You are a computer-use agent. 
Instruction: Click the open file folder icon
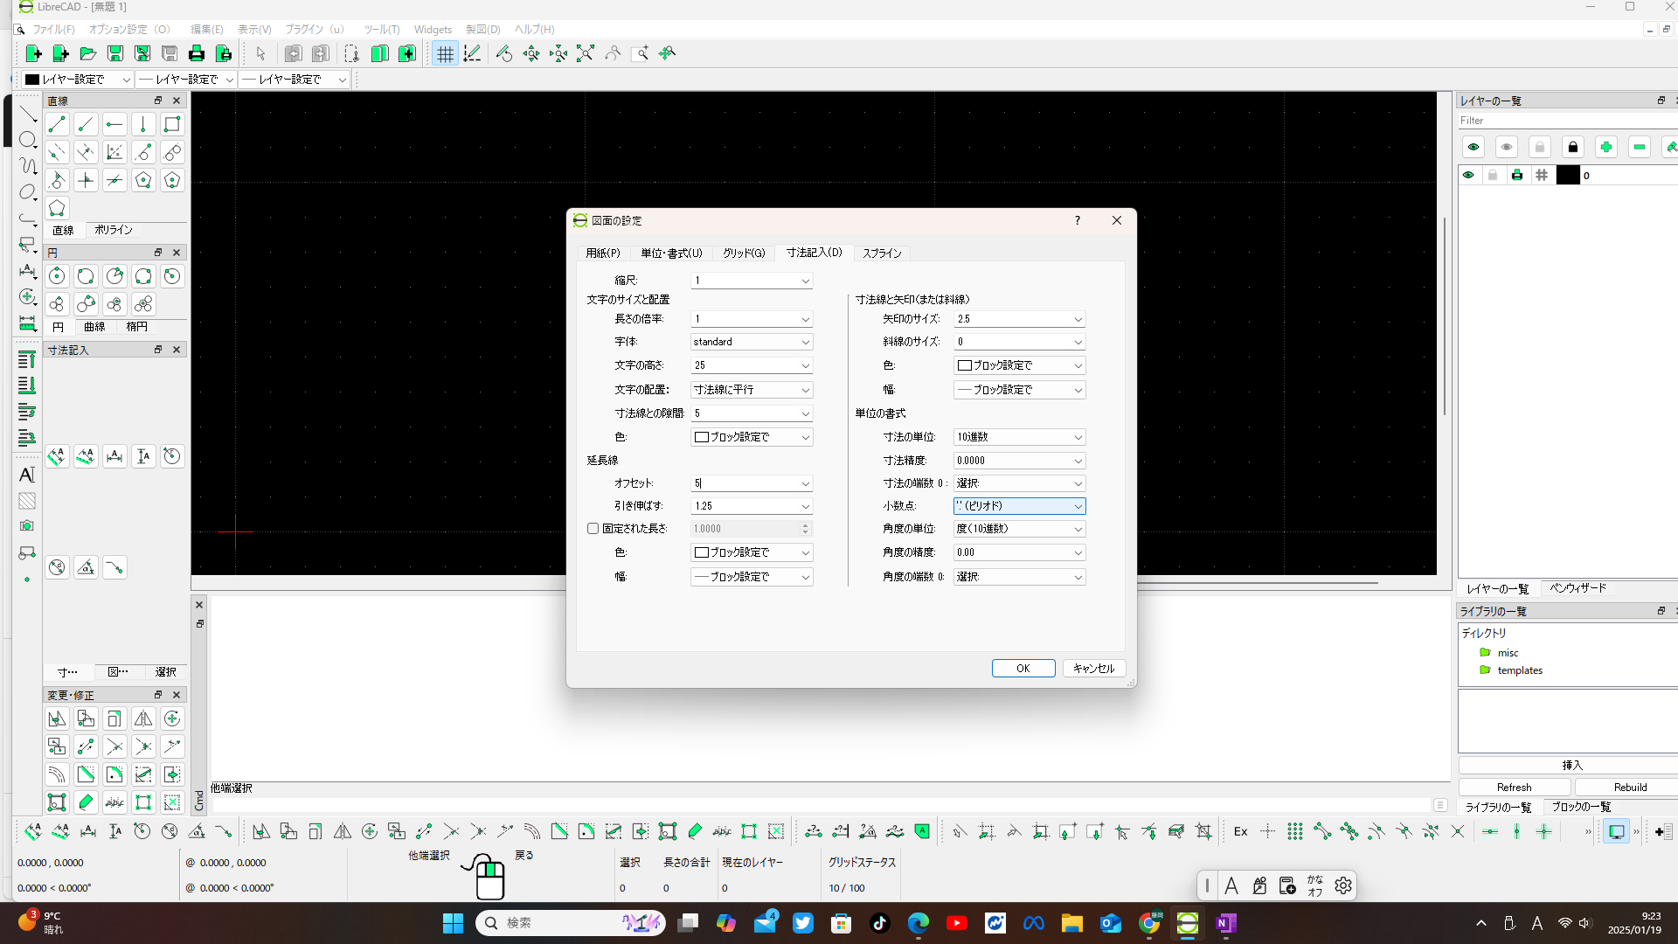87,54
